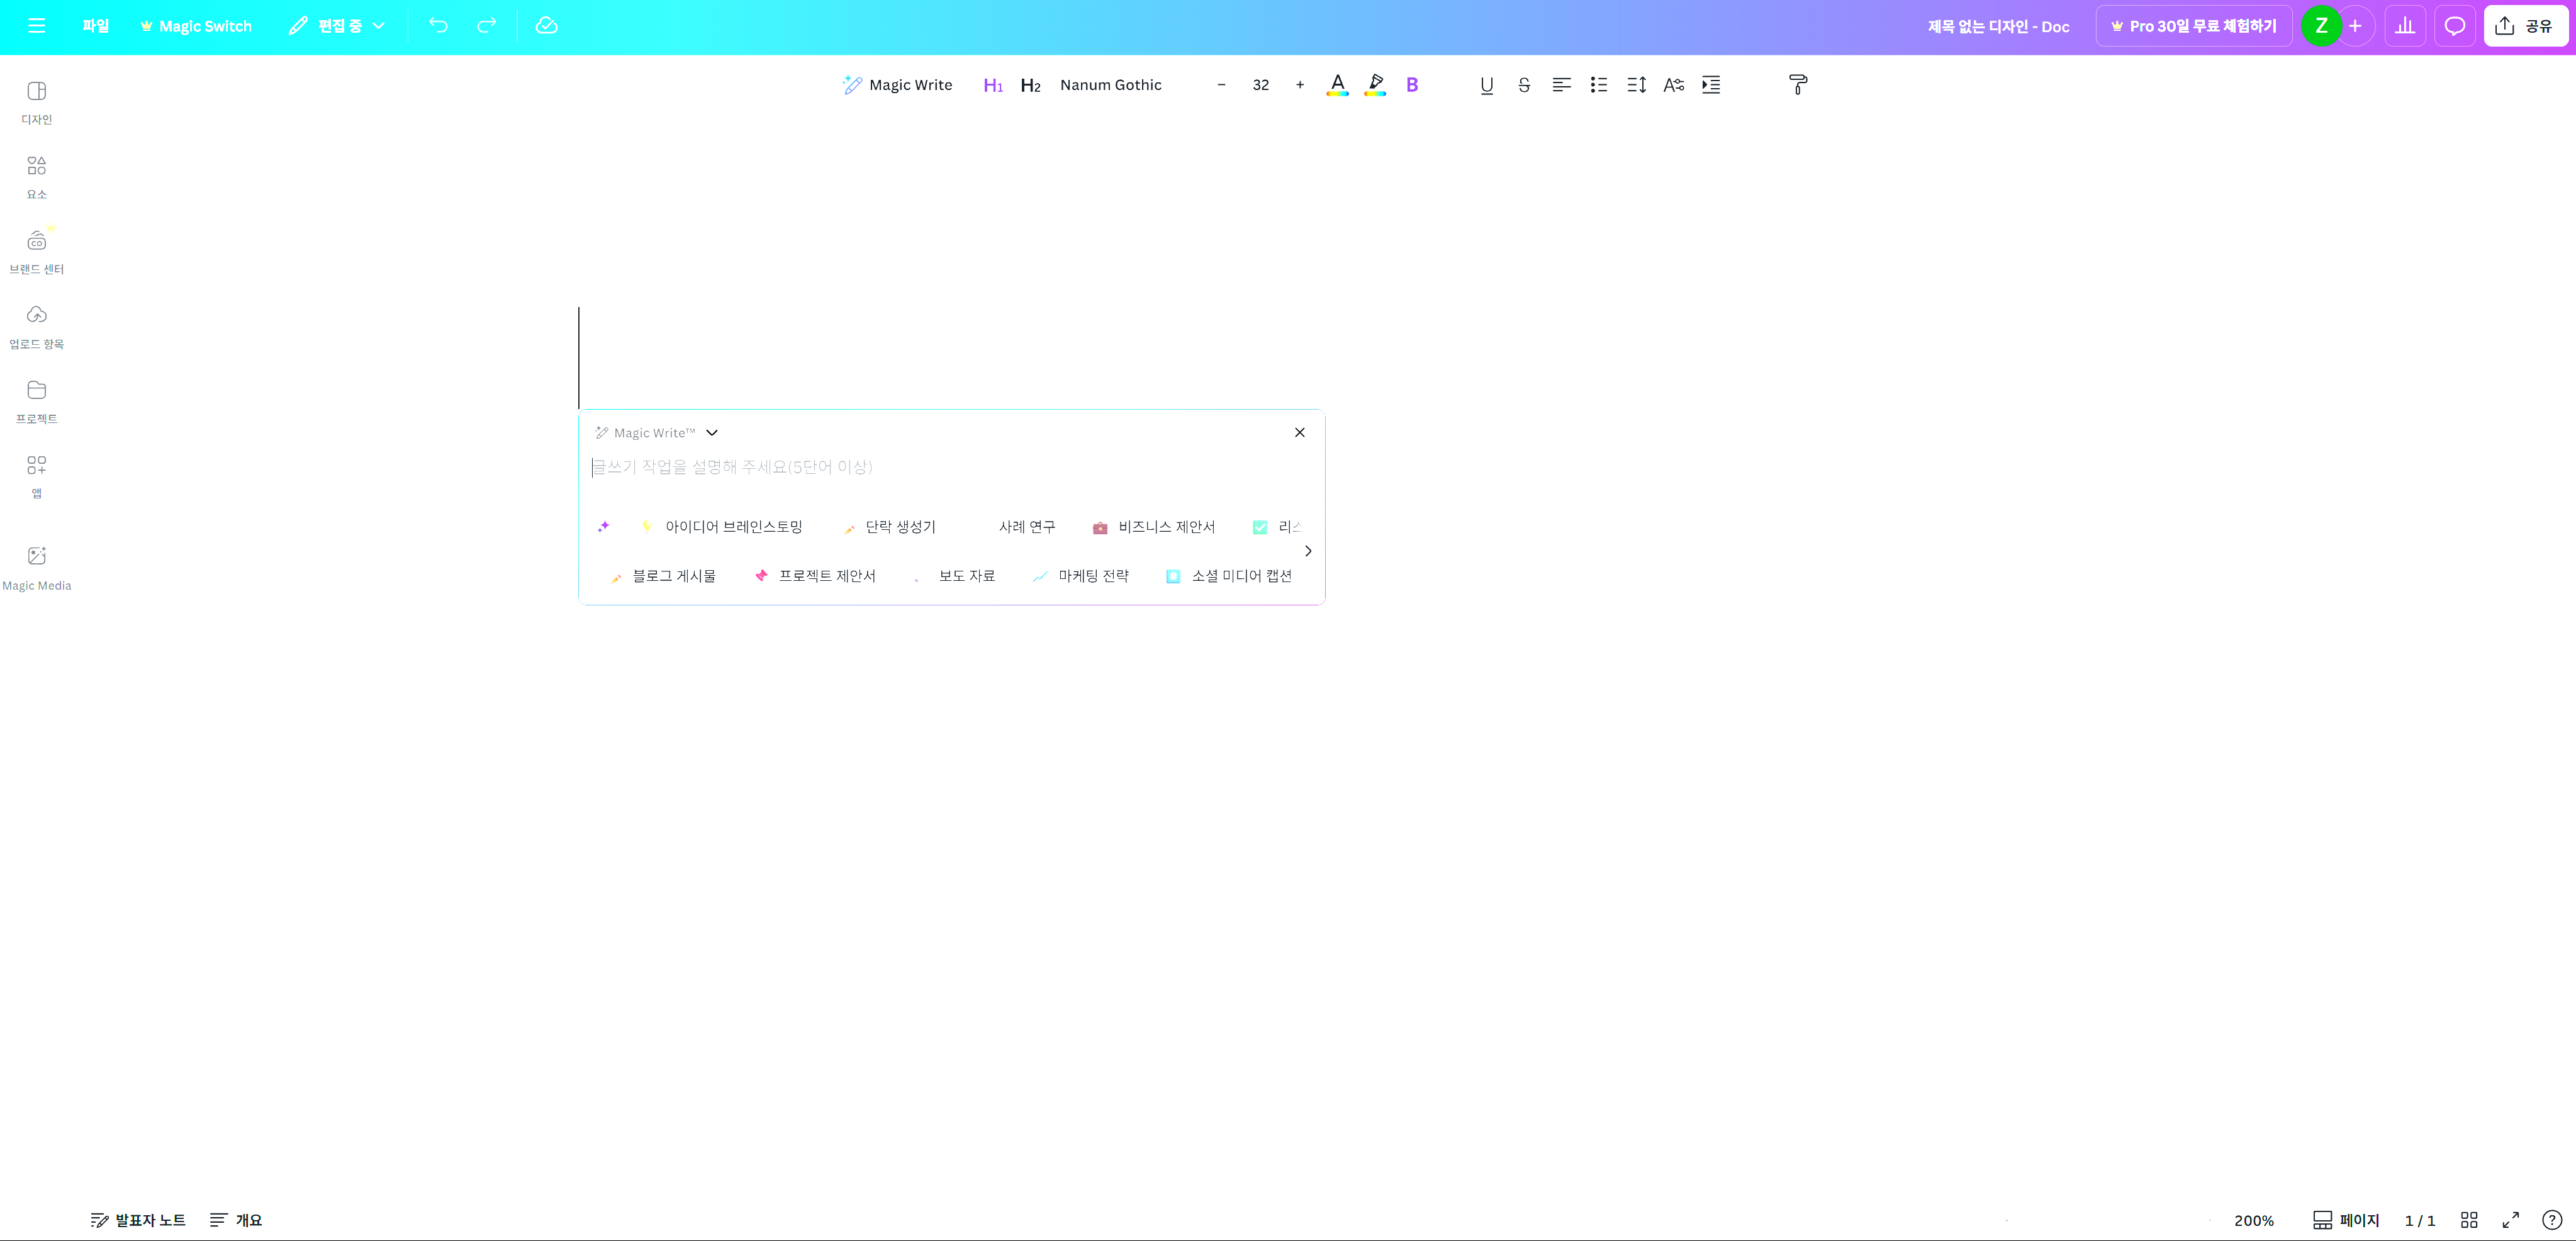Open the text color picker
This screenshot has height=1241, width=2576.
coord(1337,85)
